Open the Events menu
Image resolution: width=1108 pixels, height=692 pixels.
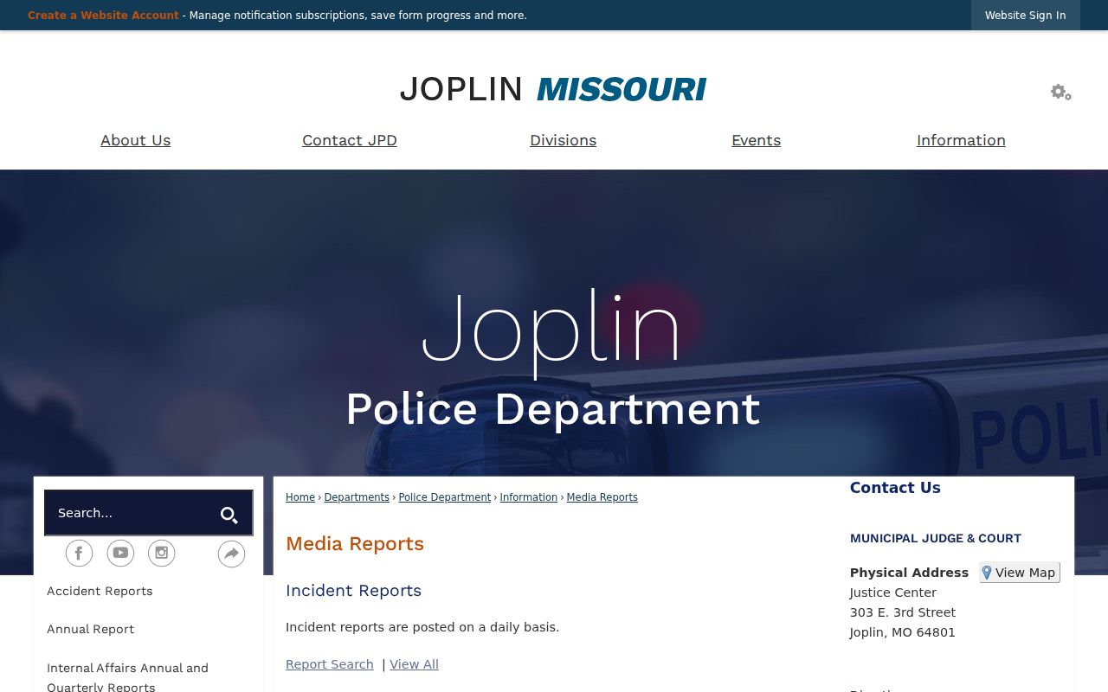tap(756, 140)
